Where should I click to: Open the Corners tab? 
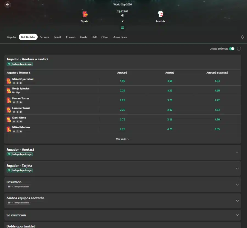pyautogui.click(x=71, y=37)
